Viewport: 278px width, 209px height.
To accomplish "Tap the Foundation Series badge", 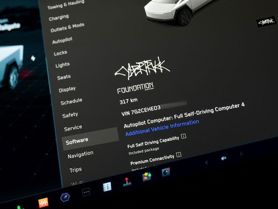I will 135,88.
